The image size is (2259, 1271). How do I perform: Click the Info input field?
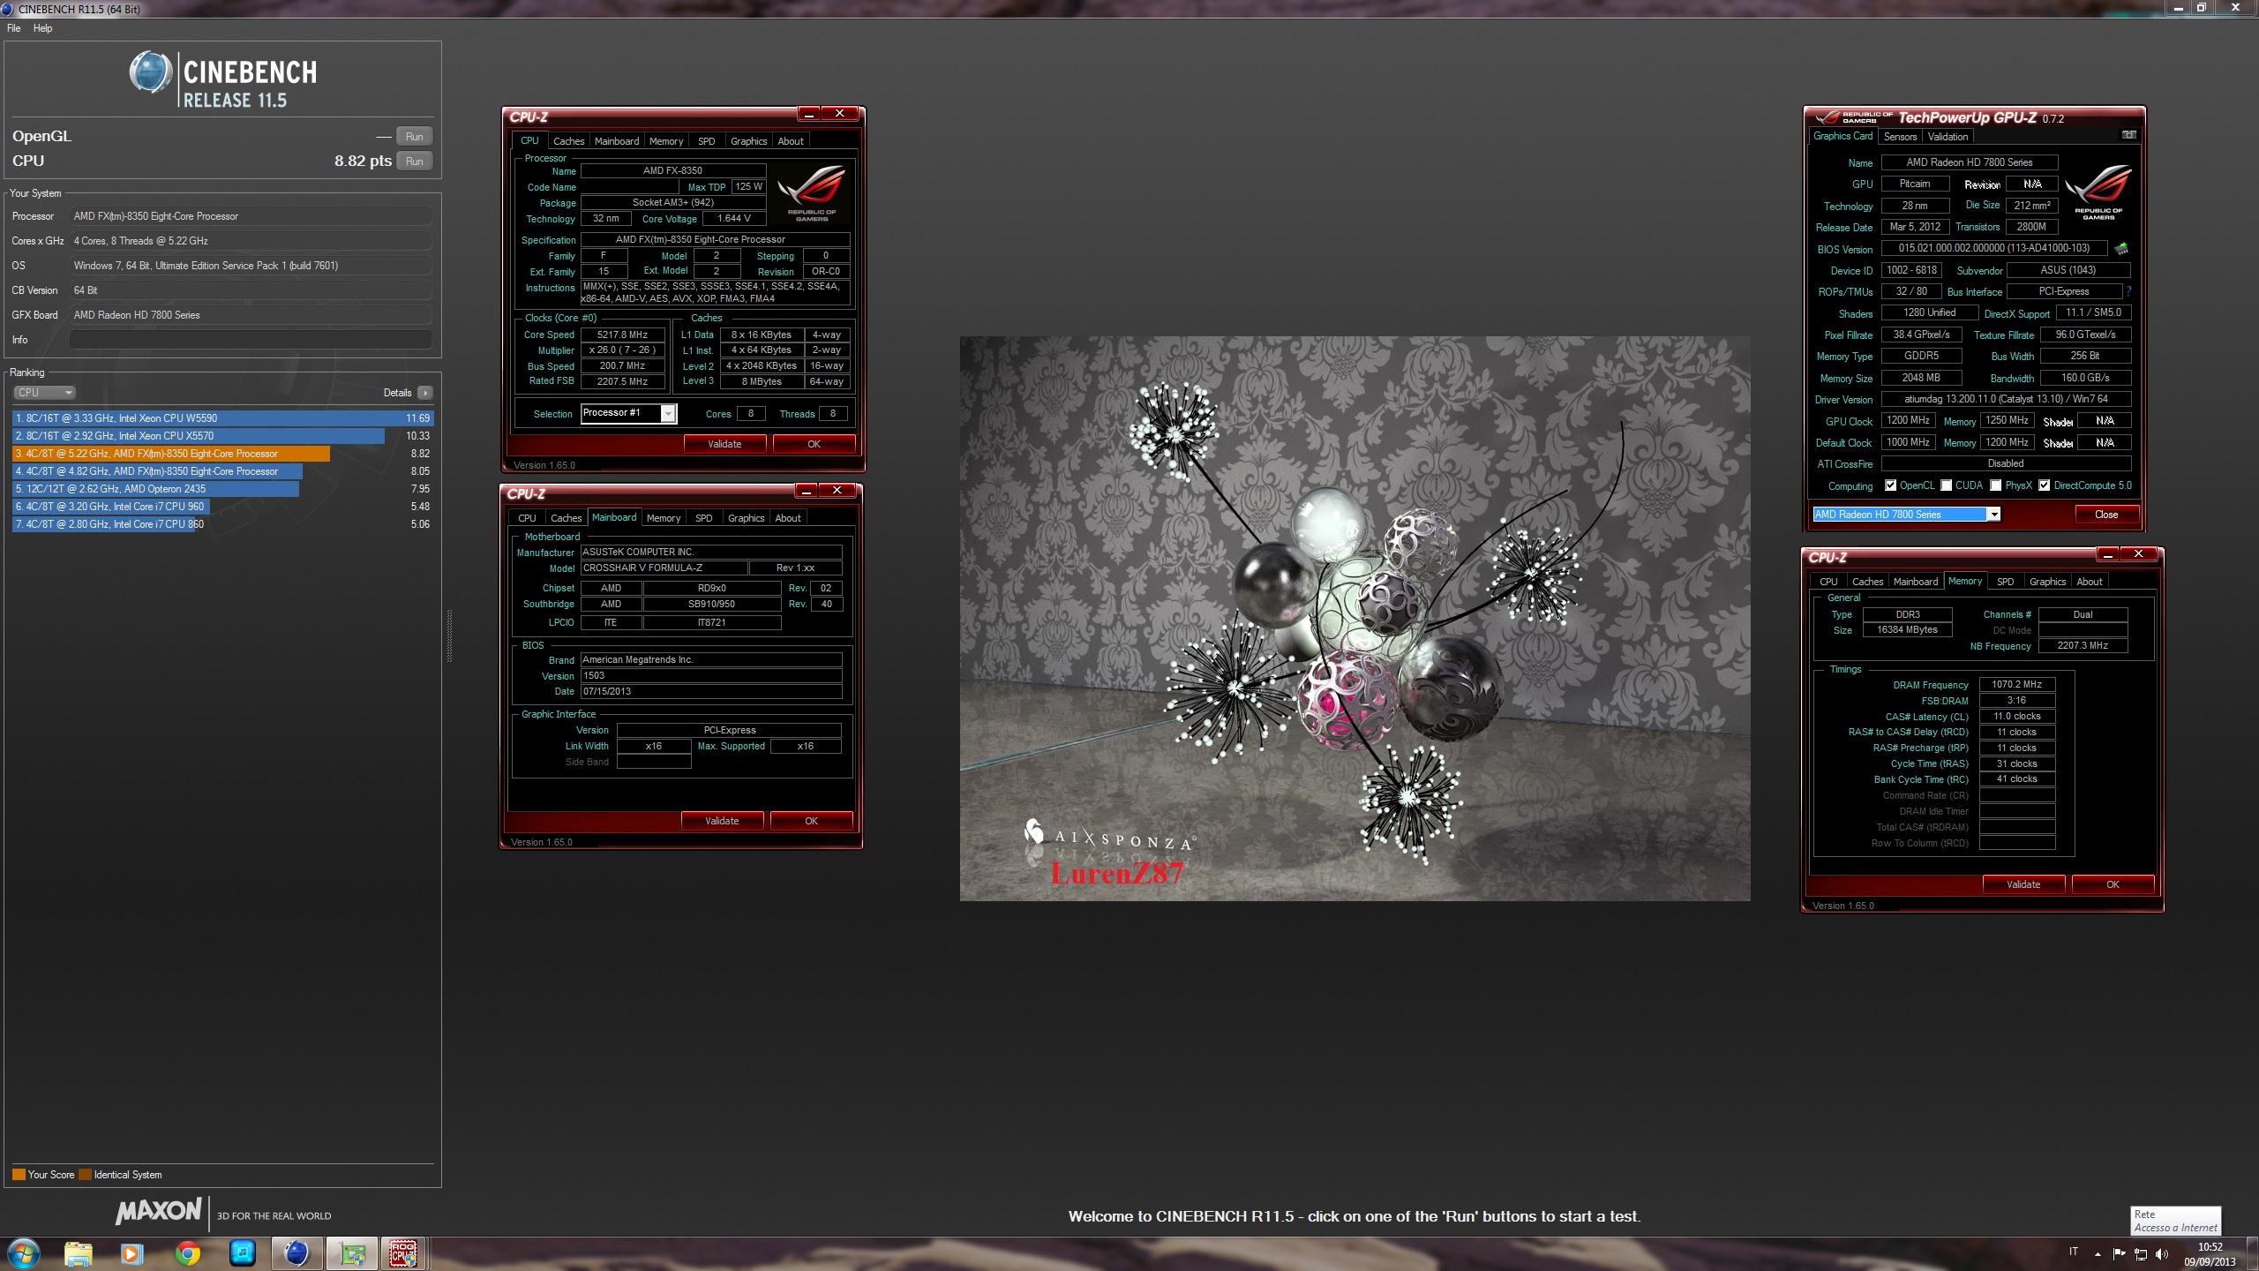pyautogui.click(x=251, y=340)
